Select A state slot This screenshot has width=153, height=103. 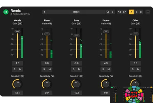[x=131, y=12]
